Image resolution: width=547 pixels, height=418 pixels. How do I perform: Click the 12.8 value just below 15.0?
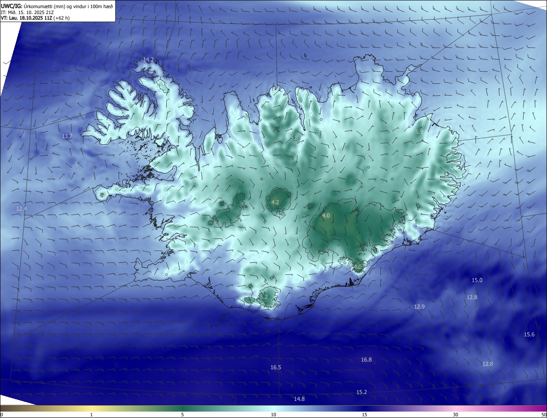[x=472, y=297]
